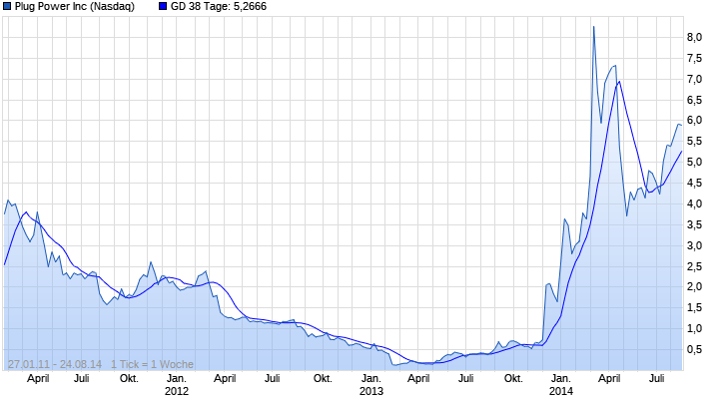Viewport: 725px width, 404px height.
Task: Click the 'Jan. 2014' x-axis label
Action: (561, 385)
